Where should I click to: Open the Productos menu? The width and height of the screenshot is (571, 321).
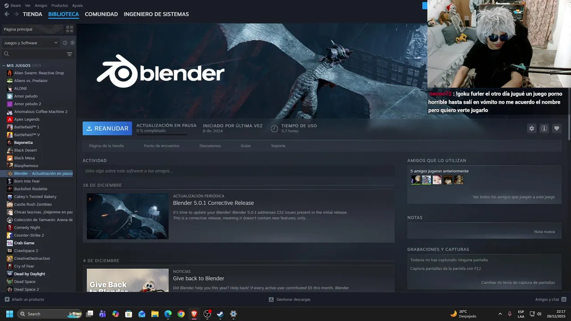60,5
